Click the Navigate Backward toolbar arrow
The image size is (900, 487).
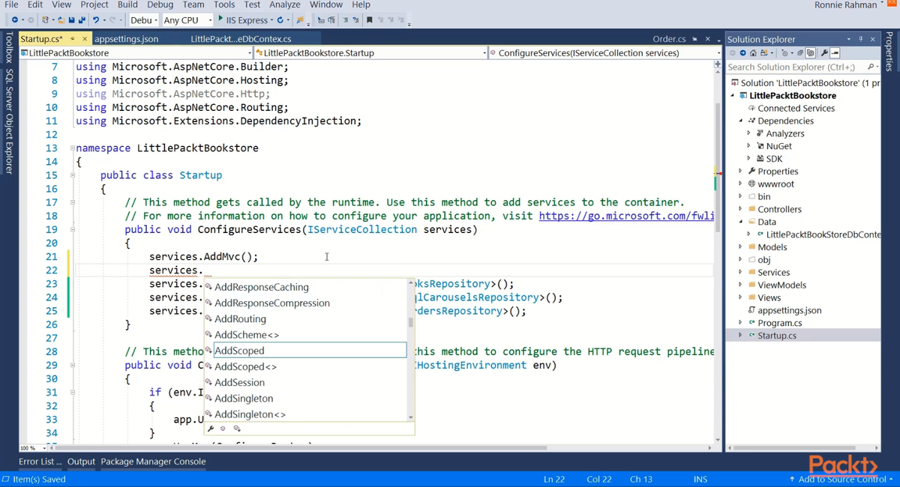14,19
